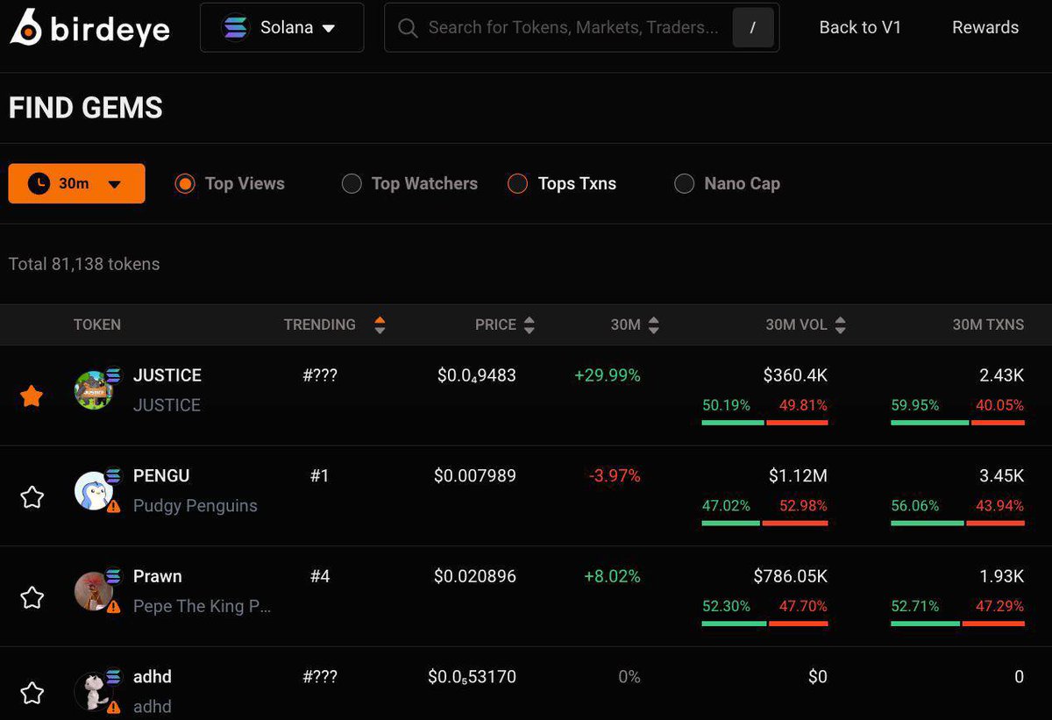The height and width of the screenshot is (720, 1052).
Task: Click PENGU transactions buy/sell ratio bar
Action: (x=958, y=524)
